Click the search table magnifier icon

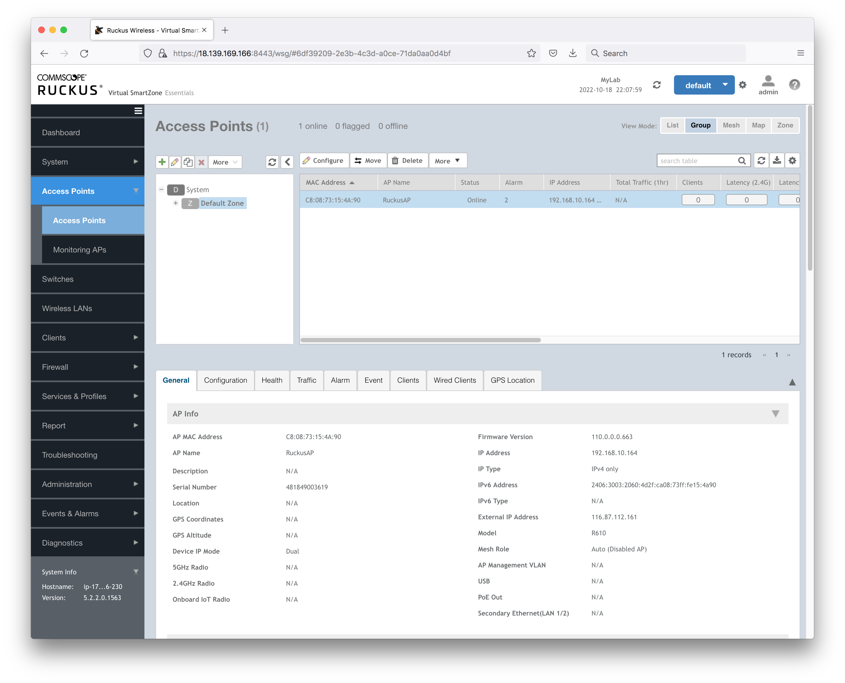point(742,161)
